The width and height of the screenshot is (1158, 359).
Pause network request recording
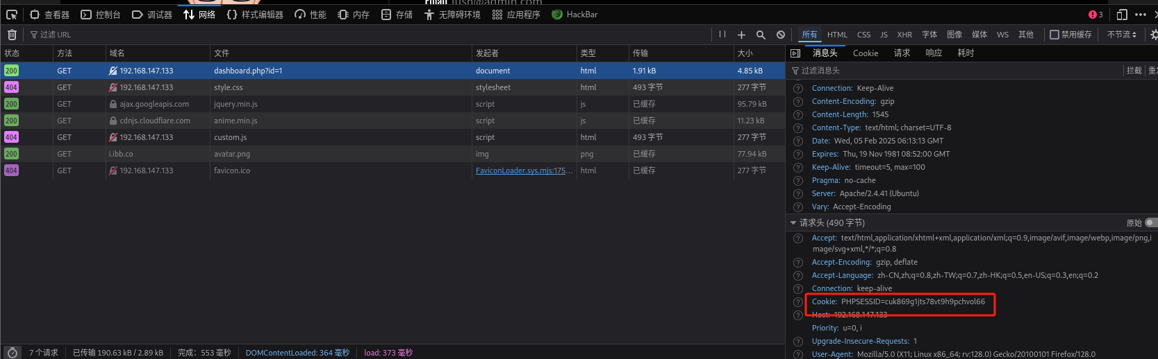(722, 35)
